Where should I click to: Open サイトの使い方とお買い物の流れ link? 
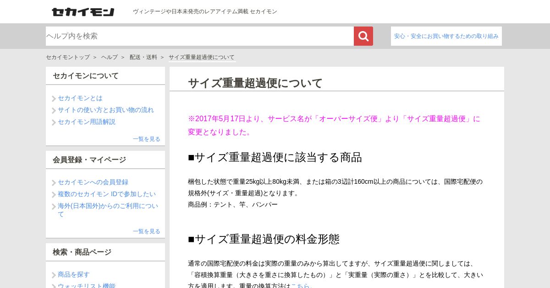(x=106, y=110)
